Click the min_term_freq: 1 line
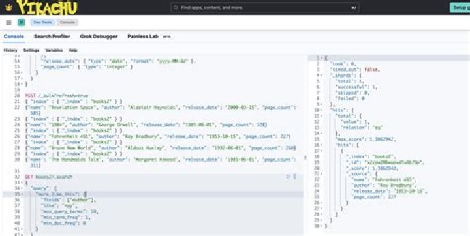The height and width of the screenshot is (236, 470). tap(65, 218)
